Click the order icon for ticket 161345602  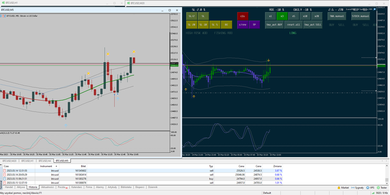[x=5, y=170]
